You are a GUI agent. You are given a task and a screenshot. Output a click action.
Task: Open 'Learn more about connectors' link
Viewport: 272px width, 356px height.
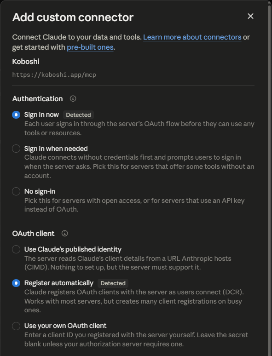pos(192,37)
